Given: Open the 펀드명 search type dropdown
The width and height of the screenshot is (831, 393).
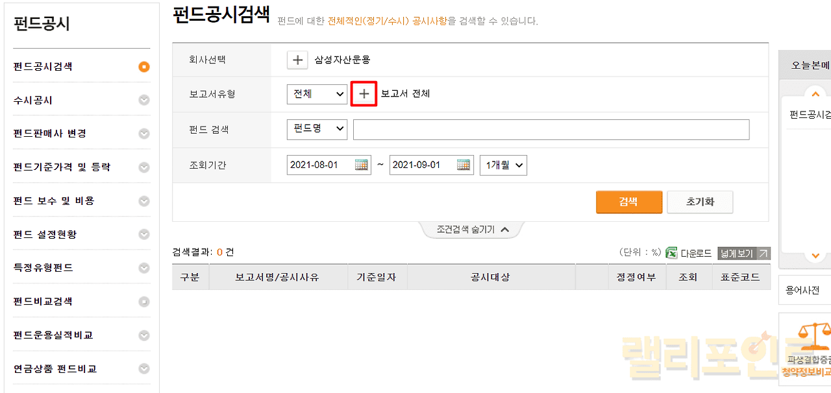Looking at the screenshot, I should tap(317, 129).
